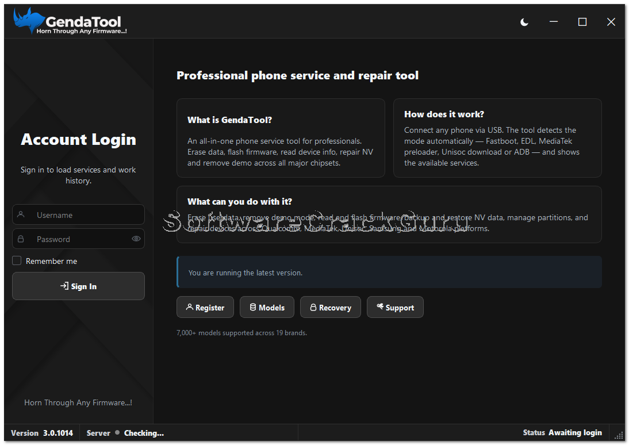The image size is (629, 445).
Task: Select the What is GendaTool? card
Action: (281, 138)
